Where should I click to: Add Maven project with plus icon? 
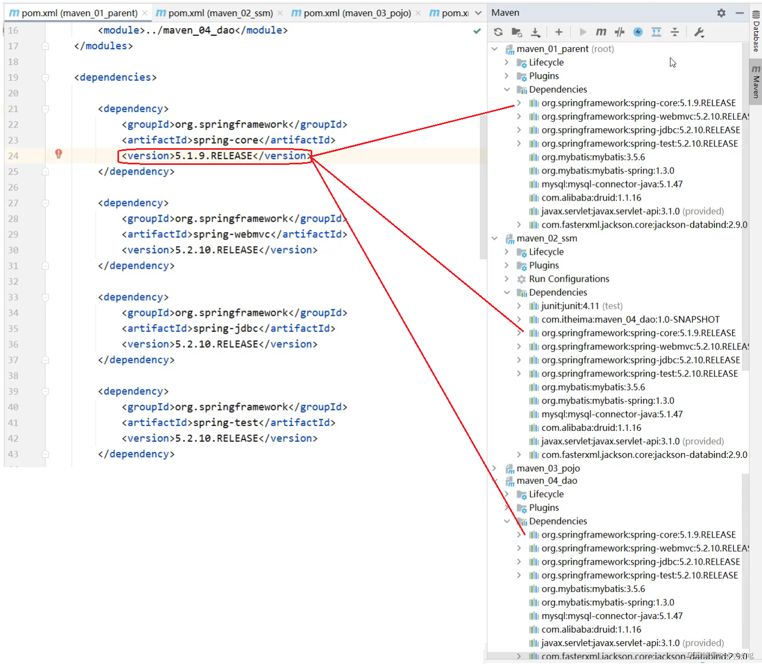(559, 32)
